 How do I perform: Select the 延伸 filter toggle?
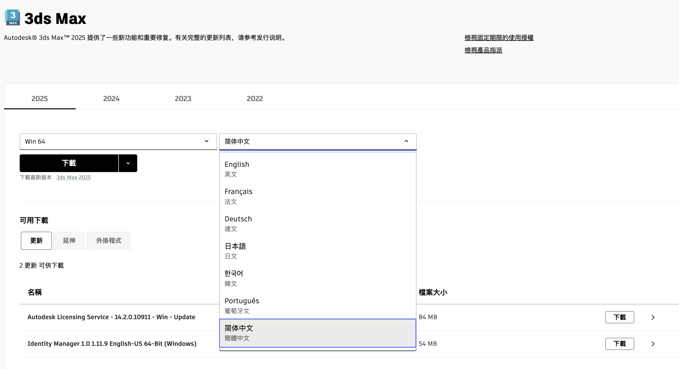[x=69, y=241]
